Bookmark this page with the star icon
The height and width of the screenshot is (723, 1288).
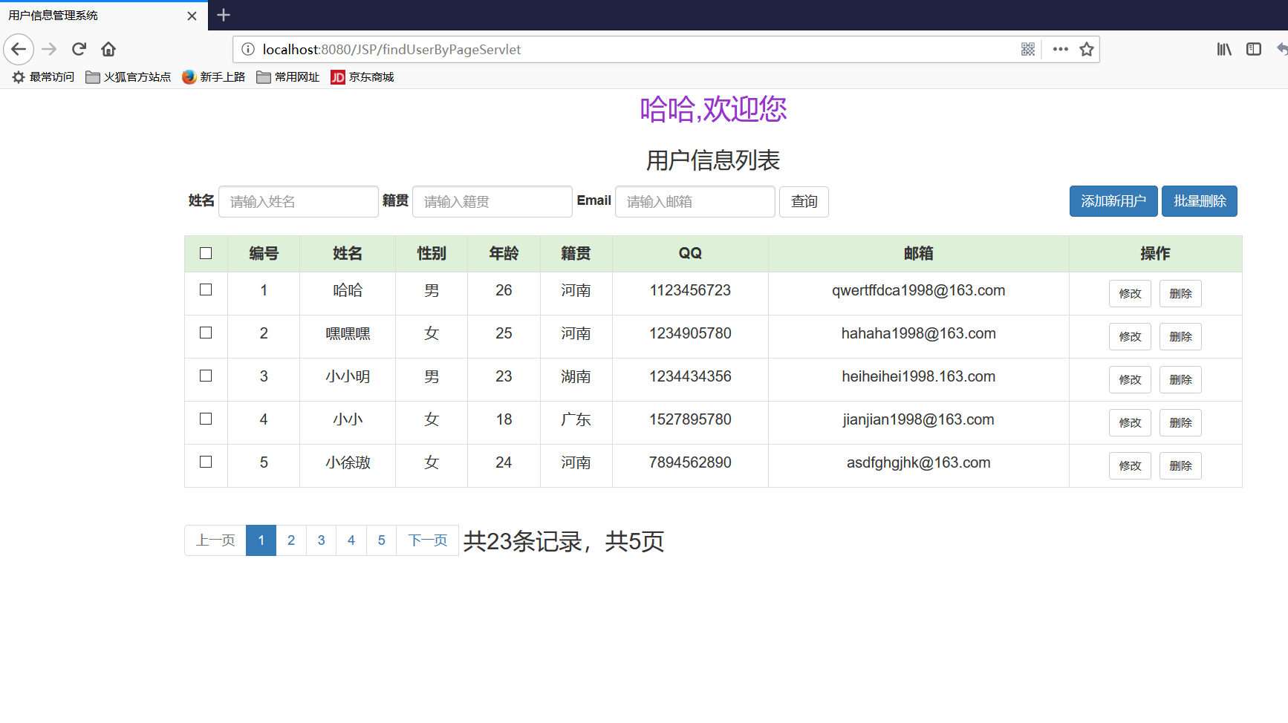tap(1087, 49)
